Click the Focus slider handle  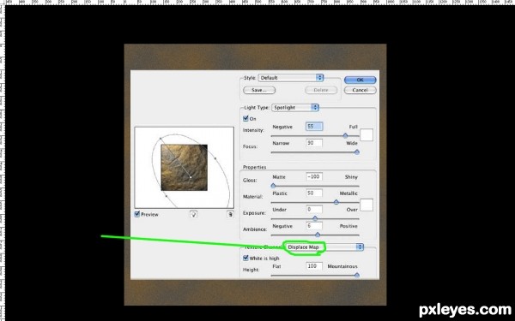click(357, 152)
